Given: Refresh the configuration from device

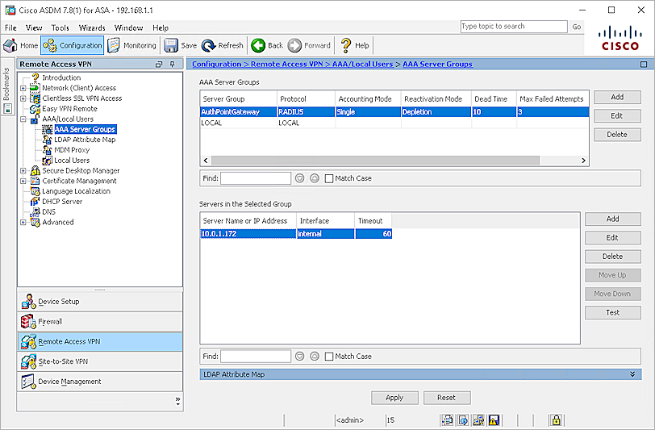Looking at the screenshot, I should tap(223, 46).
